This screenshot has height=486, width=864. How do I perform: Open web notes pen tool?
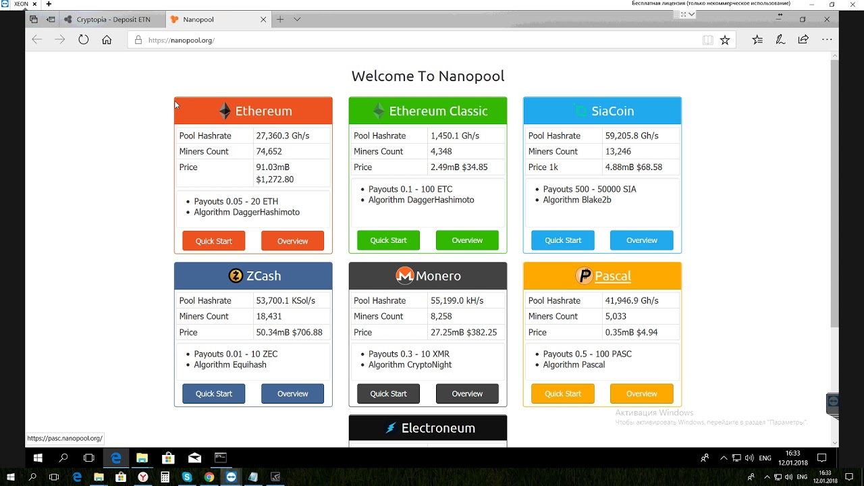(780, 40)
